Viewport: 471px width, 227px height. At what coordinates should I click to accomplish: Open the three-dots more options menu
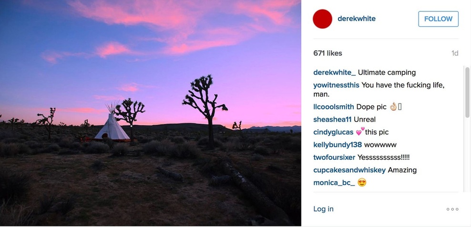pyautogui.click(x=452, y=209)
